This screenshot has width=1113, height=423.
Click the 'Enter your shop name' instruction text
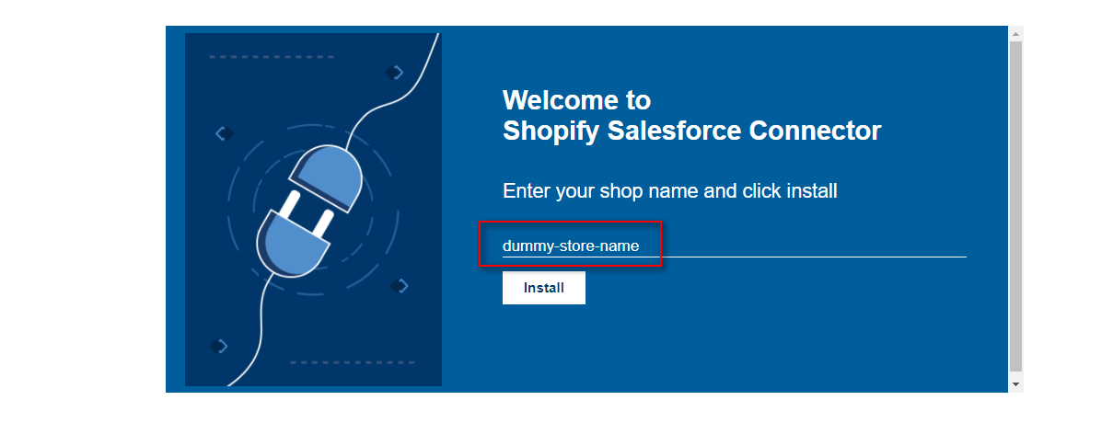[670, 191]
